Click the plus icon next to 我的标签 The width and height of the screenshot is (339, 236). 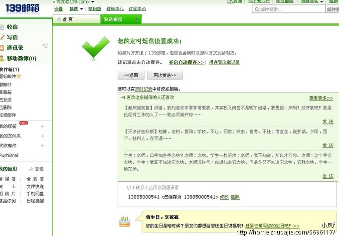point(42,126)
